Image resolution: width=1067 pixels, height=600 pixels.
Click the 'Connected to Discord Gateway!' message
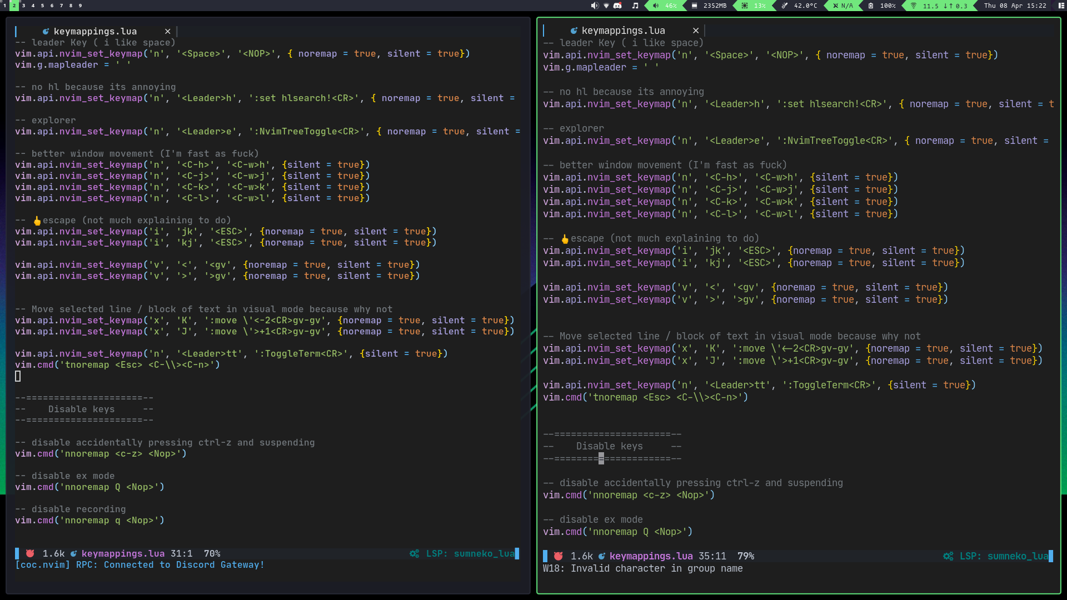[x=184, y=564]
